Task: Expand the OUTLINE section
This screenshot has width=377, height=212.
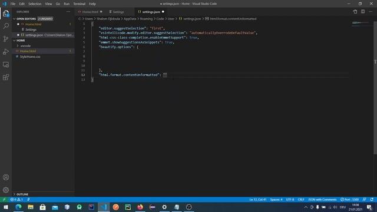Action: point(22,194)
